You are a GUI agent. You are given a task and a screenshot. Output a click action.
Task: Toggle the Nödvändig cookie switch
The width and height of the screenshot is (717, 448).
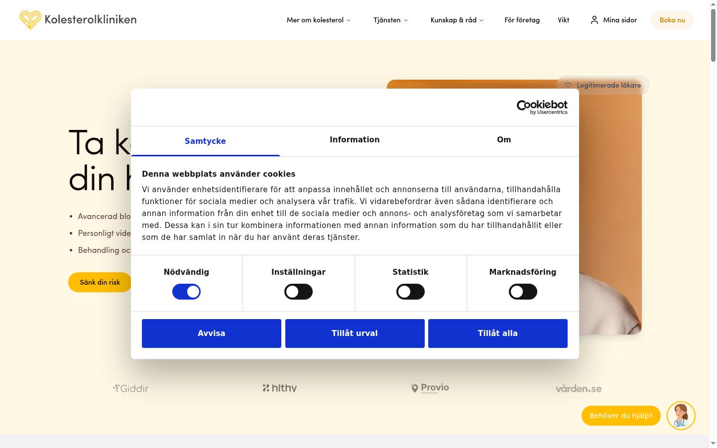click(186, 292)
